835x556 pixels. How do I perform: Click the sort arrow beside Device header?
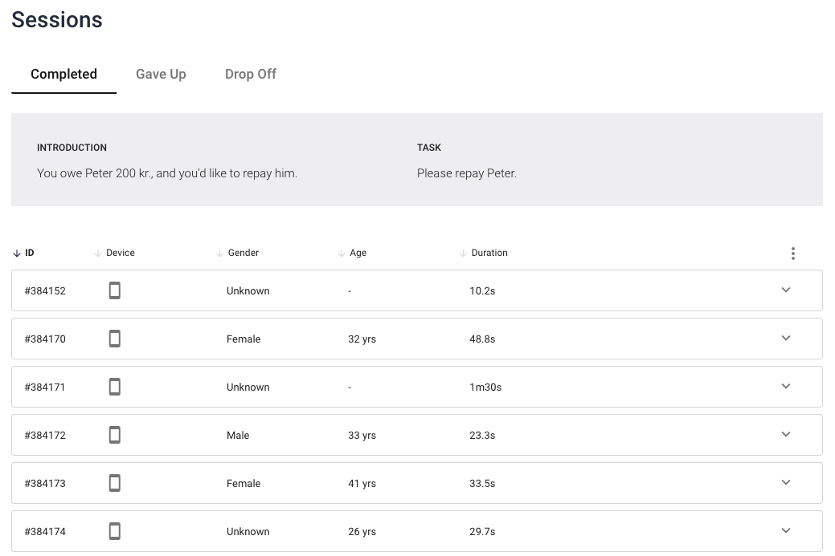tap(97, 253)
